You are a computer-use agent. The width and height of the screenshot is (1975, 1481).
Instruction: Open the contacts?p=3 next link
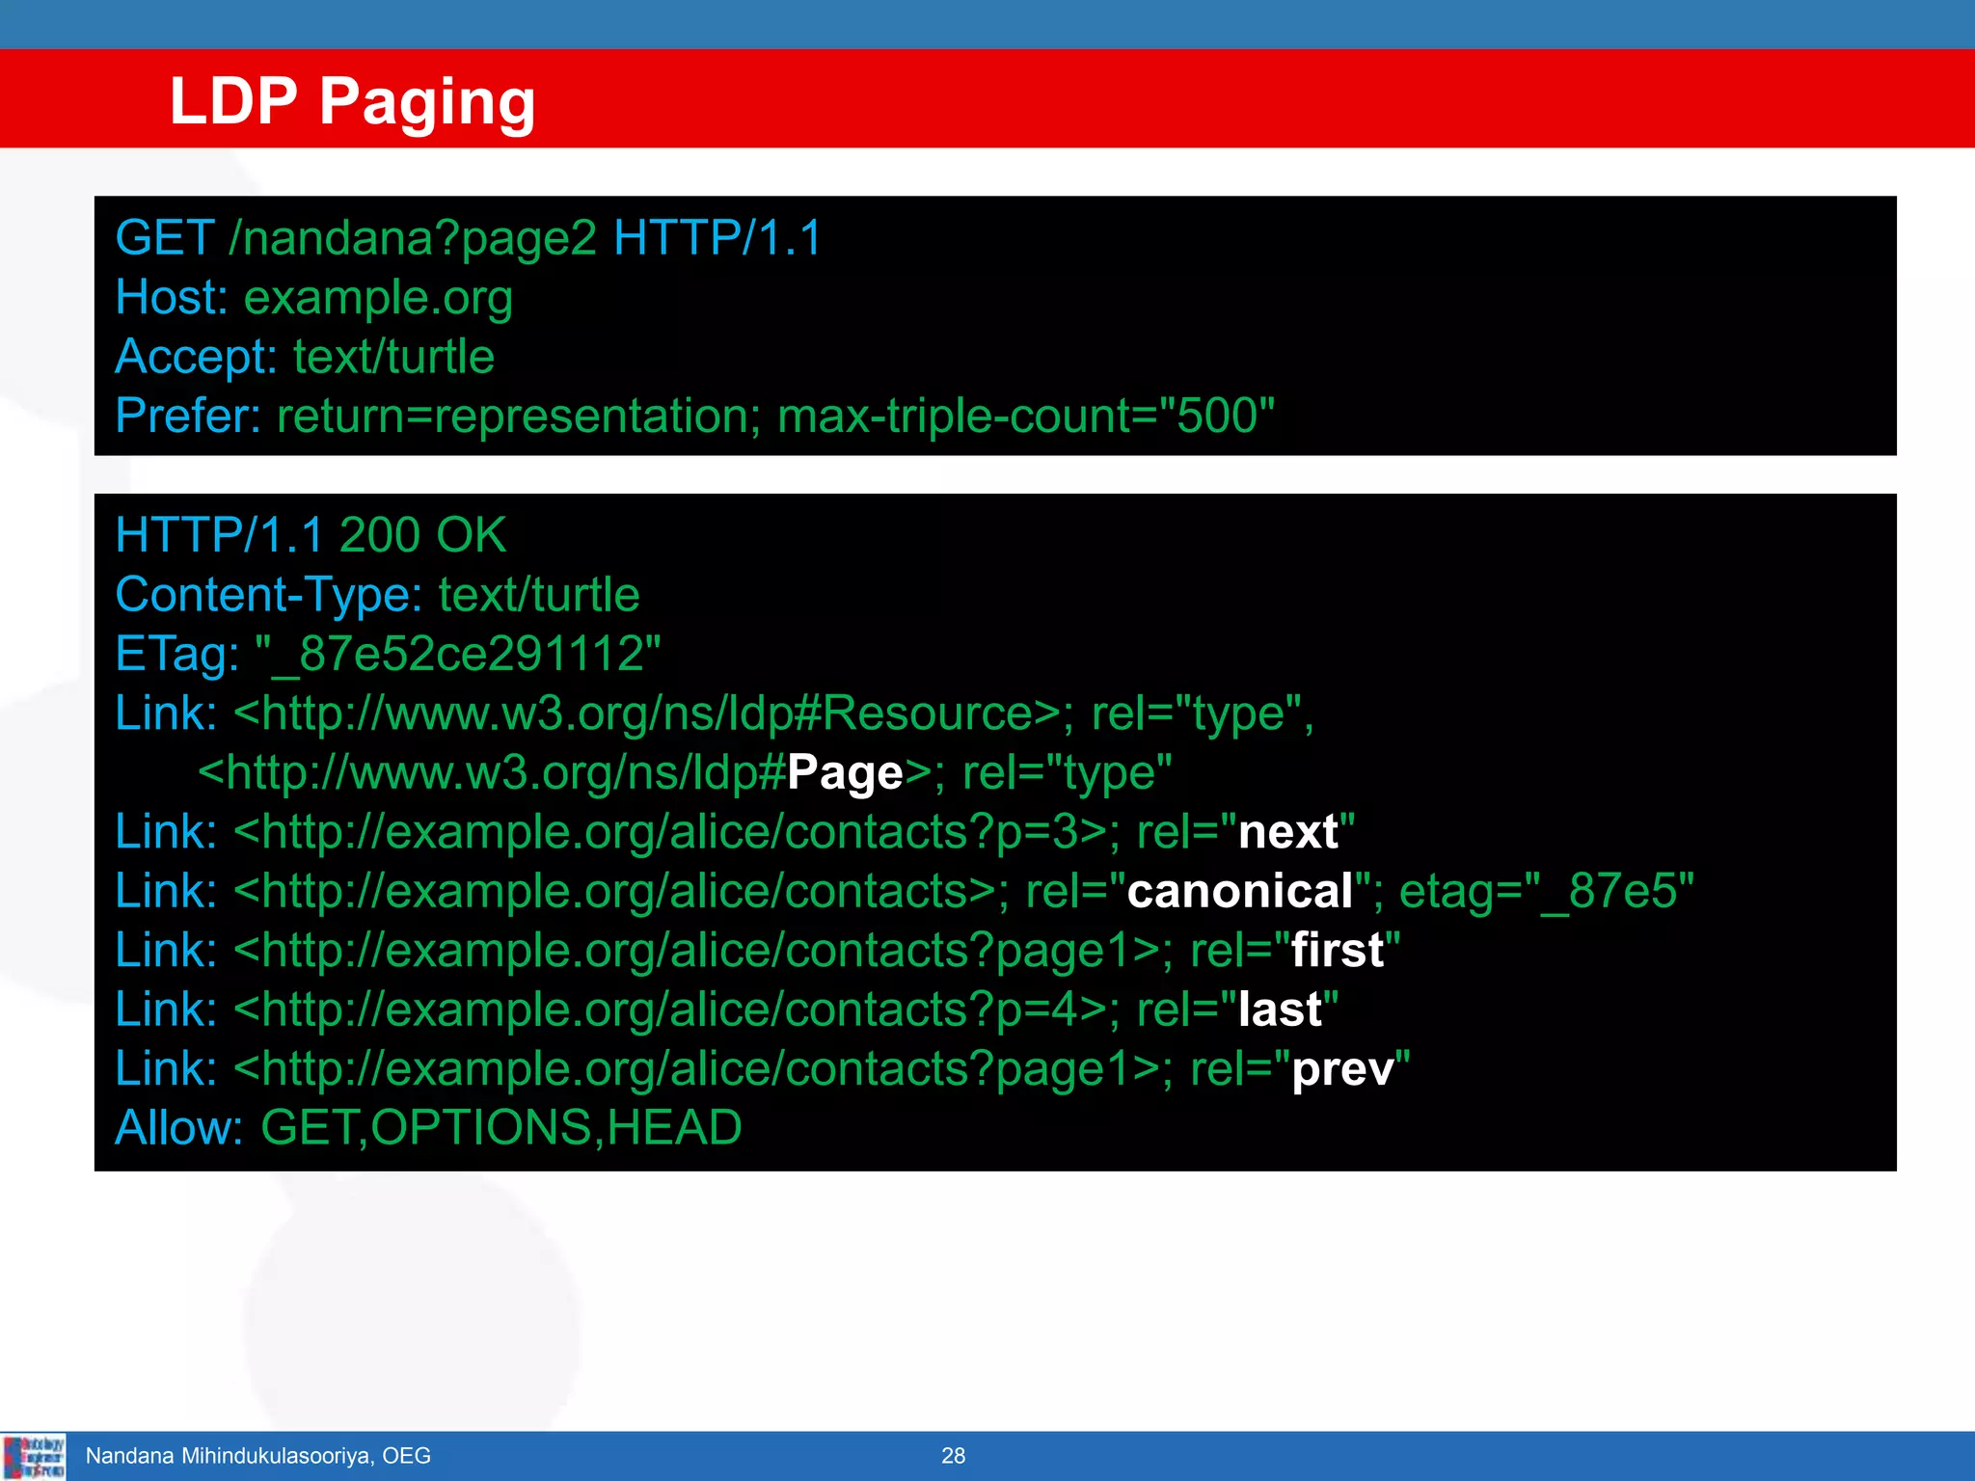point(669,832)
